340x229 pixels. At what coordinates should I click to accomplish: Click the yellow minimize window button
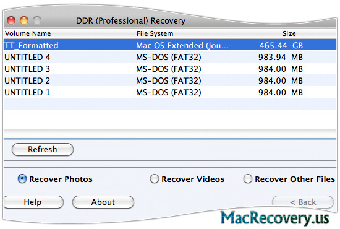(x=24, y=20)
